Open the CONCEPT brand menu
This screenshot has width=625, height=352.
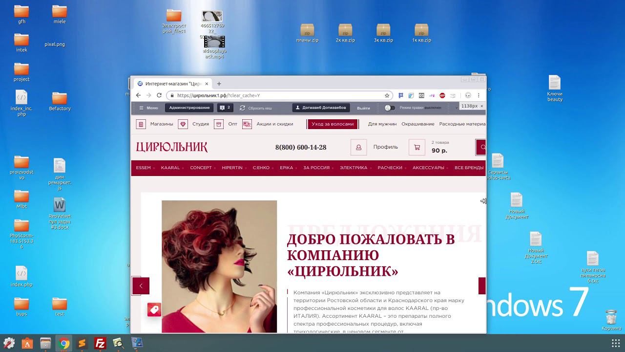pos(201,168)
